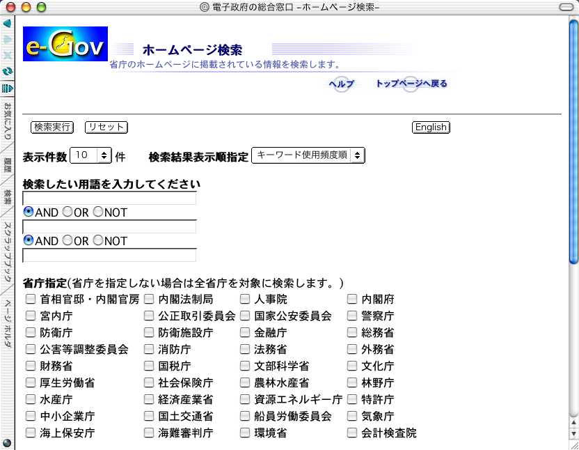Viewport: 579px width, 450px height.
Task: Check the 農林水産省 checkbox
Action: [245, 382]
